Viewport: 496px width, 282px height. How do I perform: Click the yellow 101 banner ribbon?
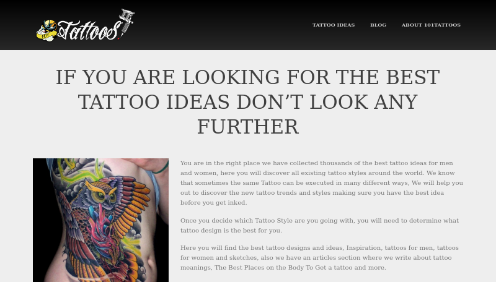(x=46, y=35)
